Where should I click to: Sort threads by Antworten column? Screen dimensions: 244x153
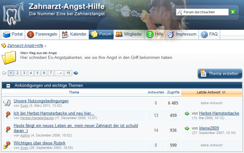[x=156, y=92]
